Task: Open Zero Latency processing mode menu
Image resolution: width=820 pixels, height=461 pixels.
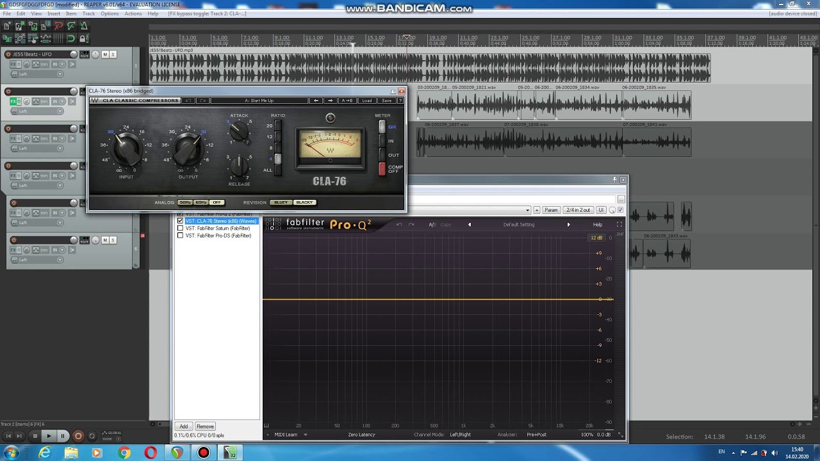Action: pos(361,435)
